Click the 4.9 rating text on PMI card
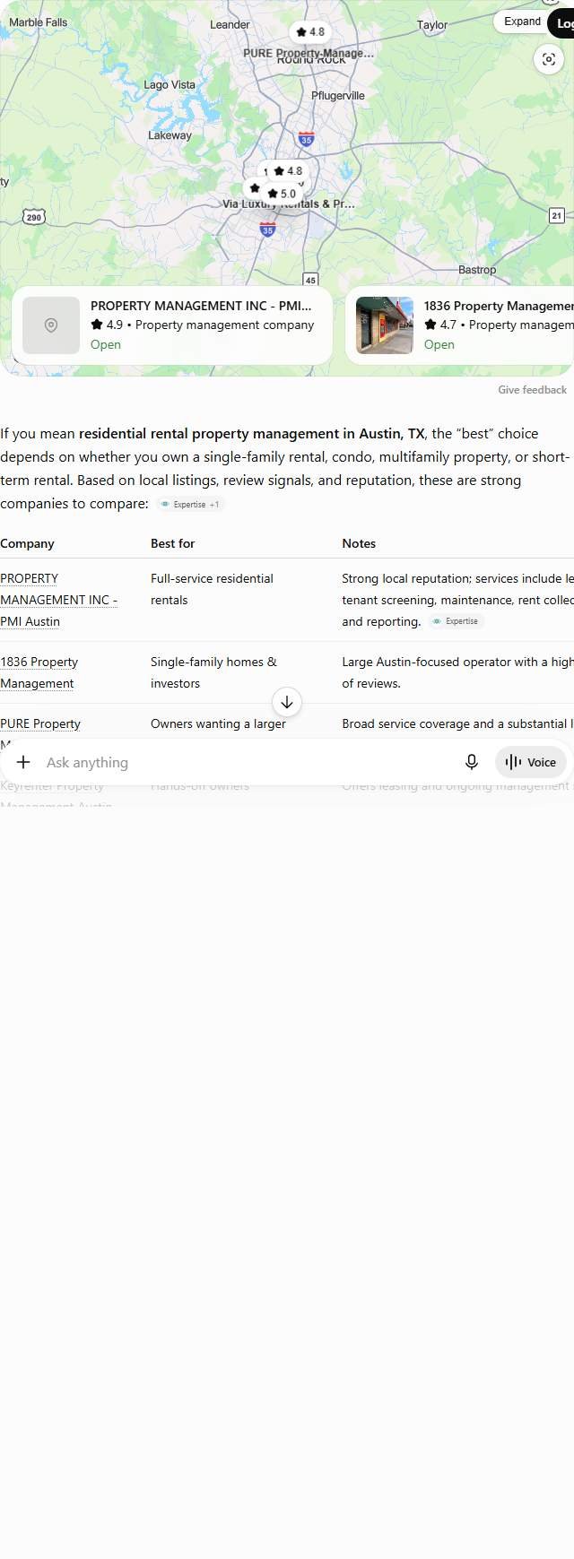The height and width of the screenshot is (1559, 574). pyautogui.click(x=115, y=325)
